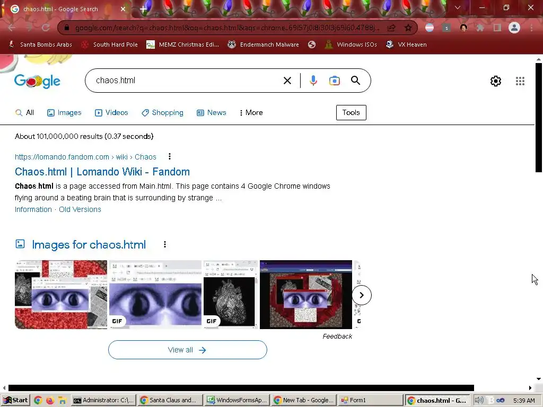Switch to Form1 taskbar window
Image resolution: width=543 pixels, height=407 pixels.
[371, 401]
